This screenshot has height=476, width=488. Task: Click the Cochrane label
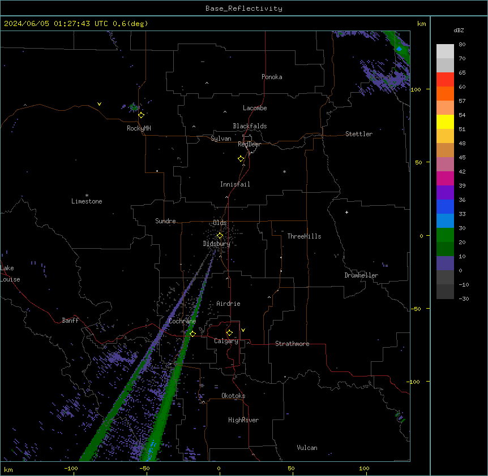(182, 321)
